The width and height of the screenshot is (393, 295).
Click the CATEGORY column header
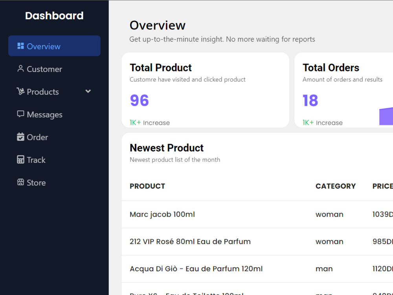(x=336, y=186)
